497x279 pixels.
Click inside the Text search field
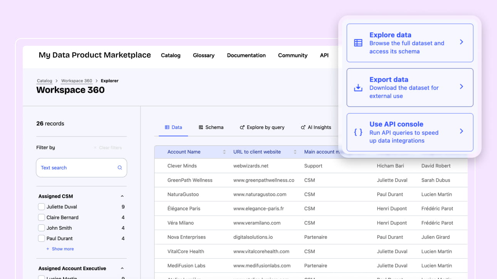click(x=77, y=168)
